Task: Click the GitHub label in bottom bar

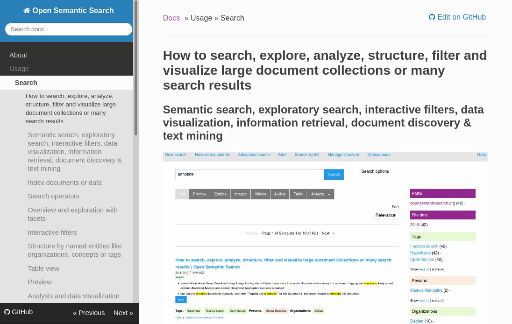Action: [19, 312]
